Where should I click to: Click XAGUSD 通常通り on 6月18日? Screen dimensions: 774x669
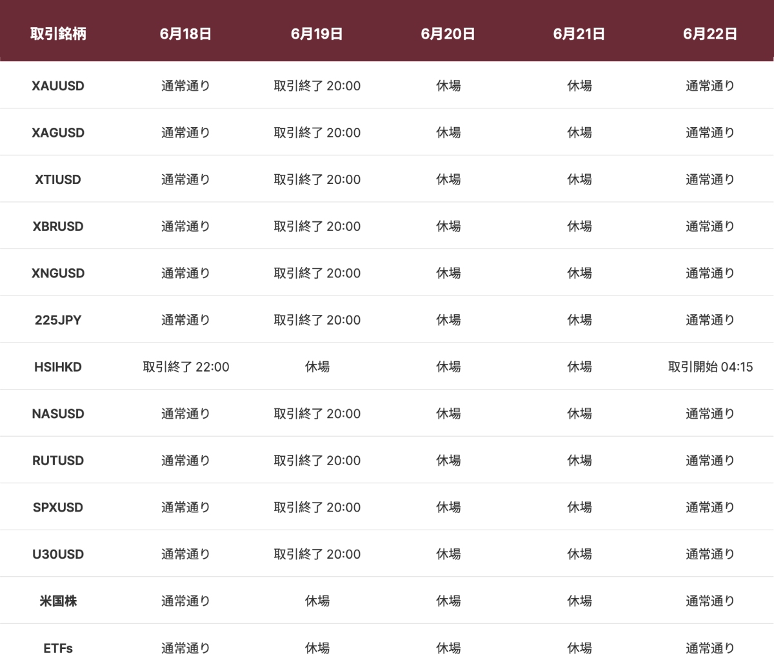tap(186, 133)
